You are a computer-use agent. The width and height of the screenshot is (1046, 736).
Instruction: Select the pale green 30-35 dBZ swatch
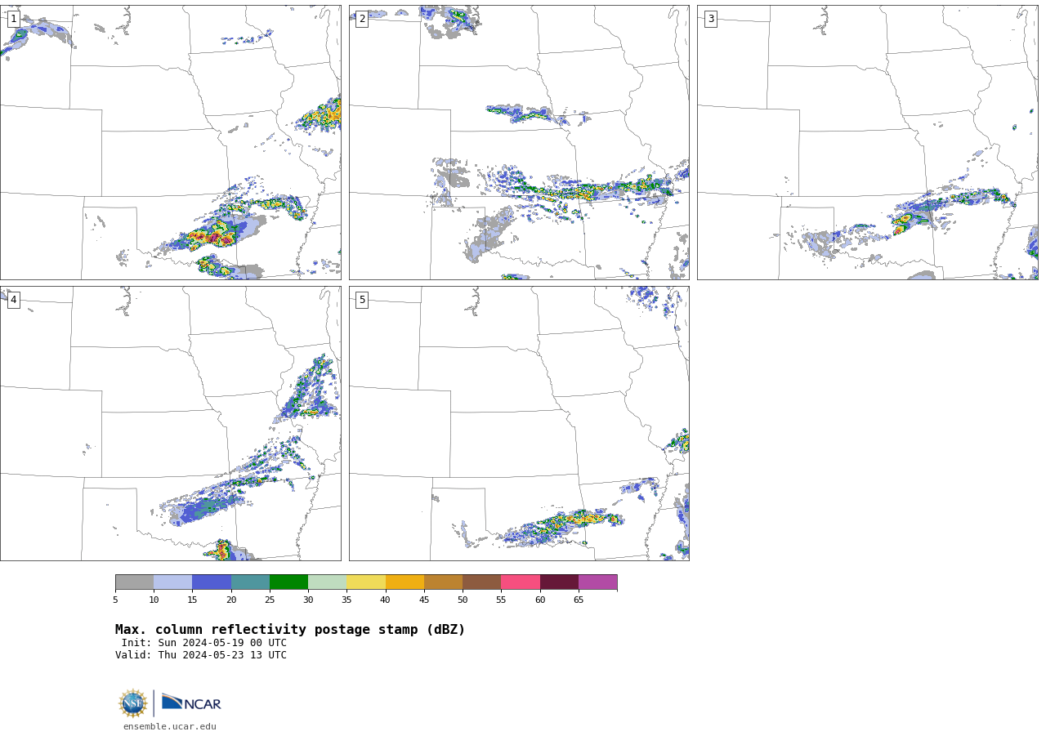point(327,582)
